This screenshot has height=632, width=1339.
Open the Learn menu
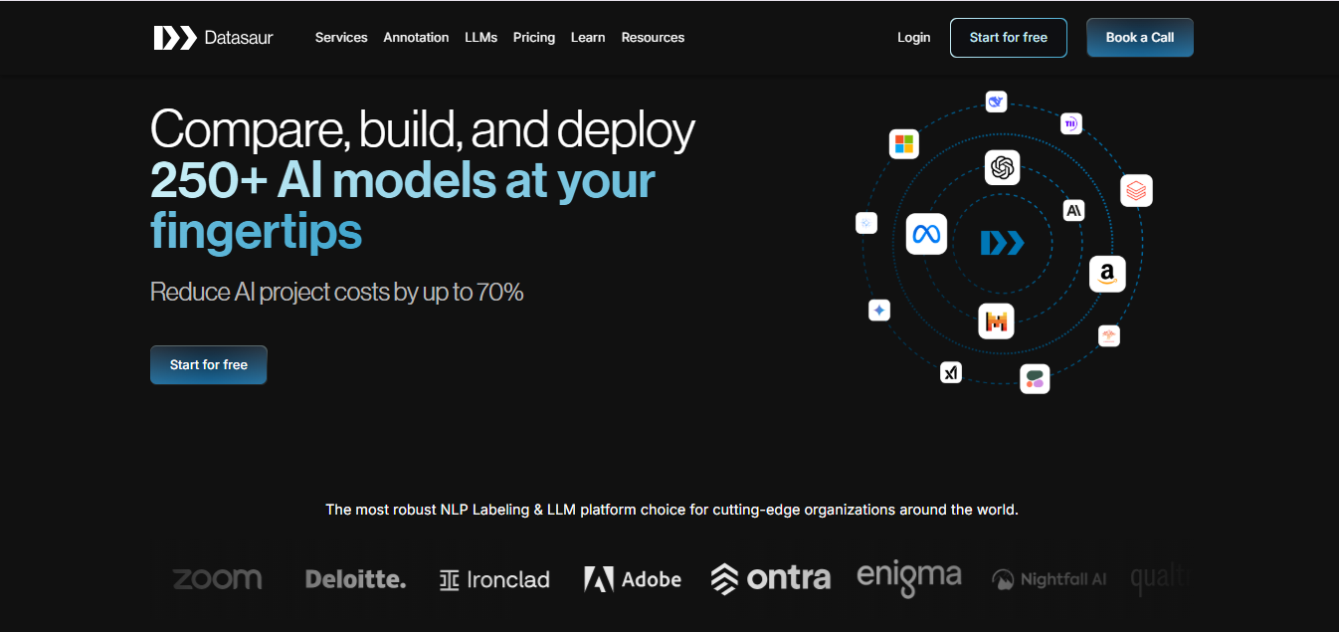[588, 38]
